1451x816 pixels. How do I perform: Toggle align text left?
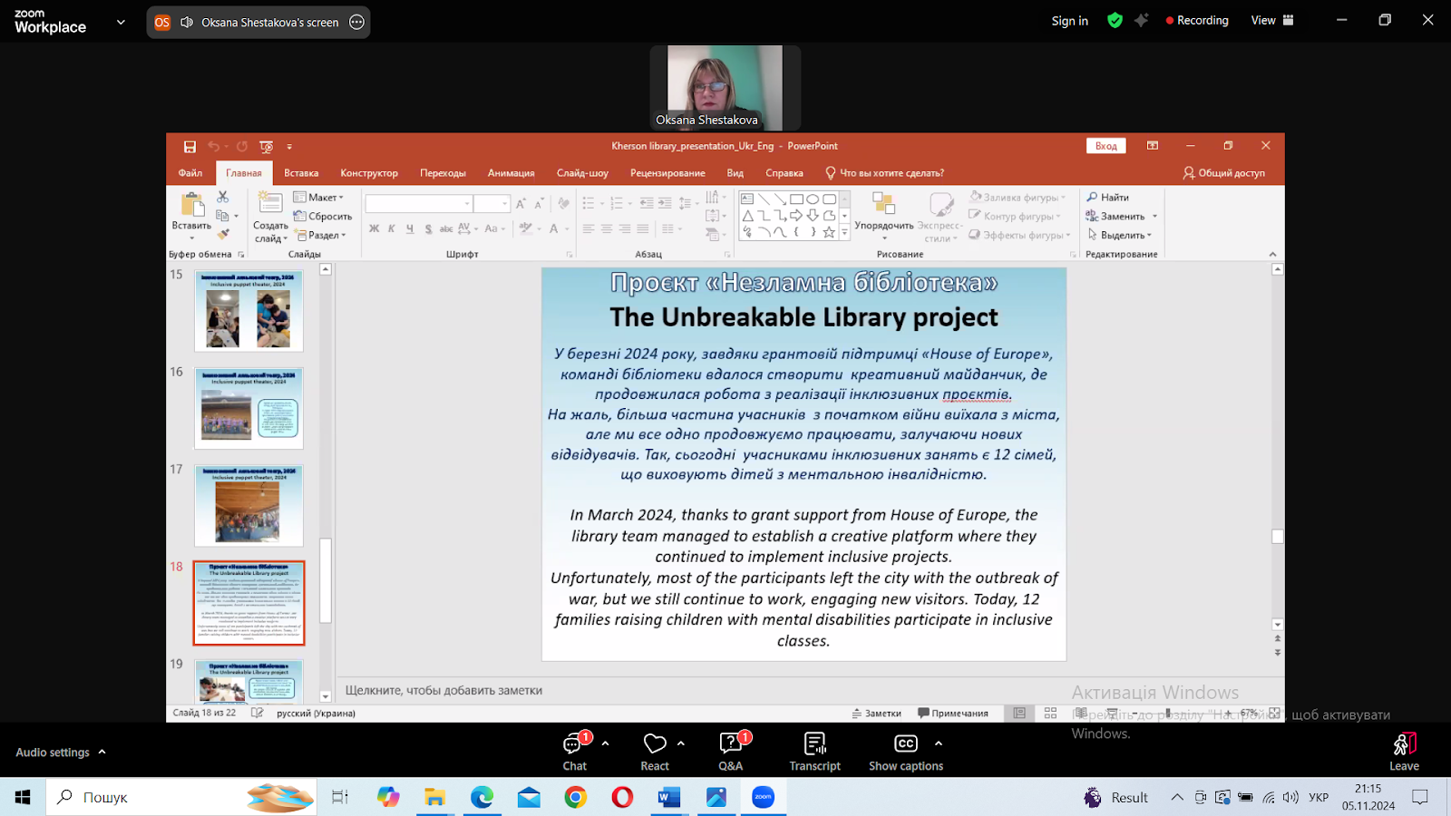click(589, 229)
